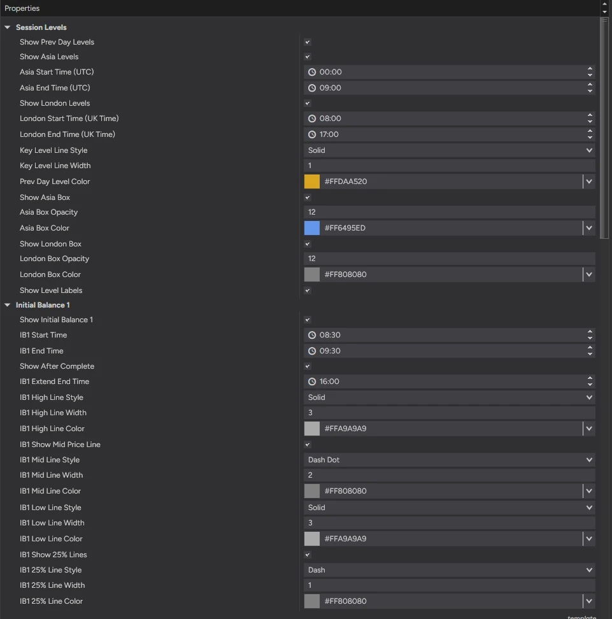Screen dimensions: 612x619
Task: Click the Properties panel vertical scrollbar thumb
Action: pos(604,128)
